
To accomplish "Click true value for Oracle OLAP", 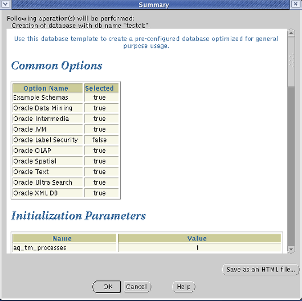I will (x=99, y=150).
